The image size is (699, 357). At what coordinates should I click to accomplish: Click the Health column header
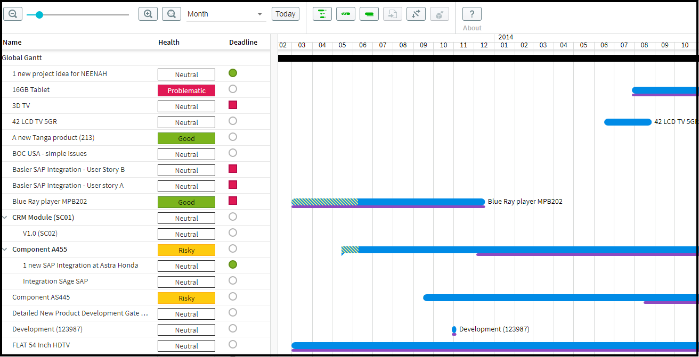click(x=168, y=42)
